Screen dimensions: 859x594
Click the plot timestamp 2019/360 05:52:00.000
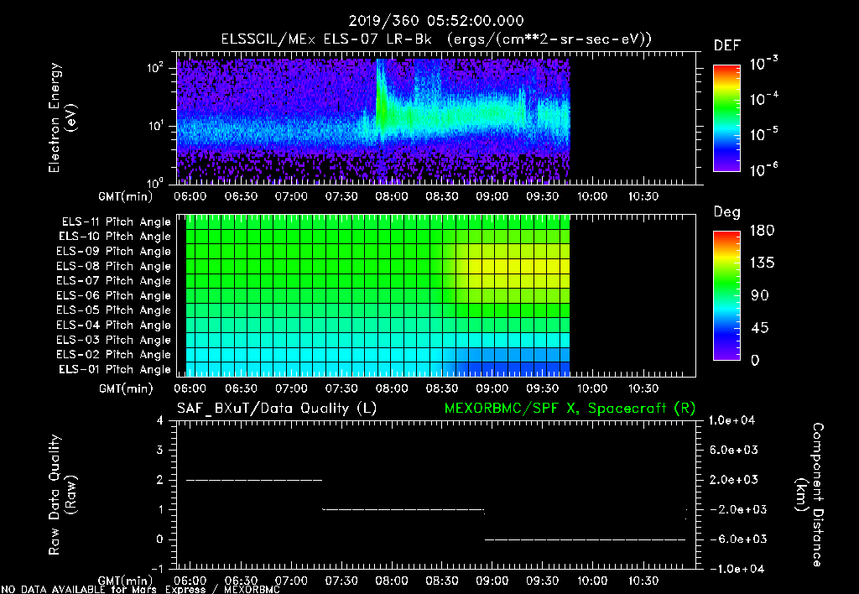coord(436,21)
